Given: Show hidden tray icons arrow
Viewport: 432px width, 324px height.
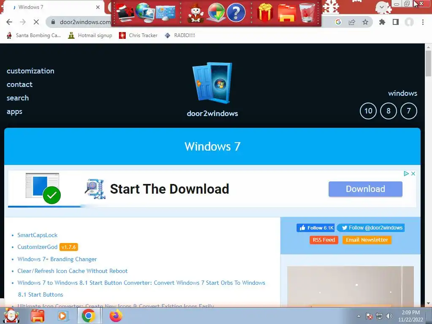Looking at the screenshot, I should click(x=359, y=316).
